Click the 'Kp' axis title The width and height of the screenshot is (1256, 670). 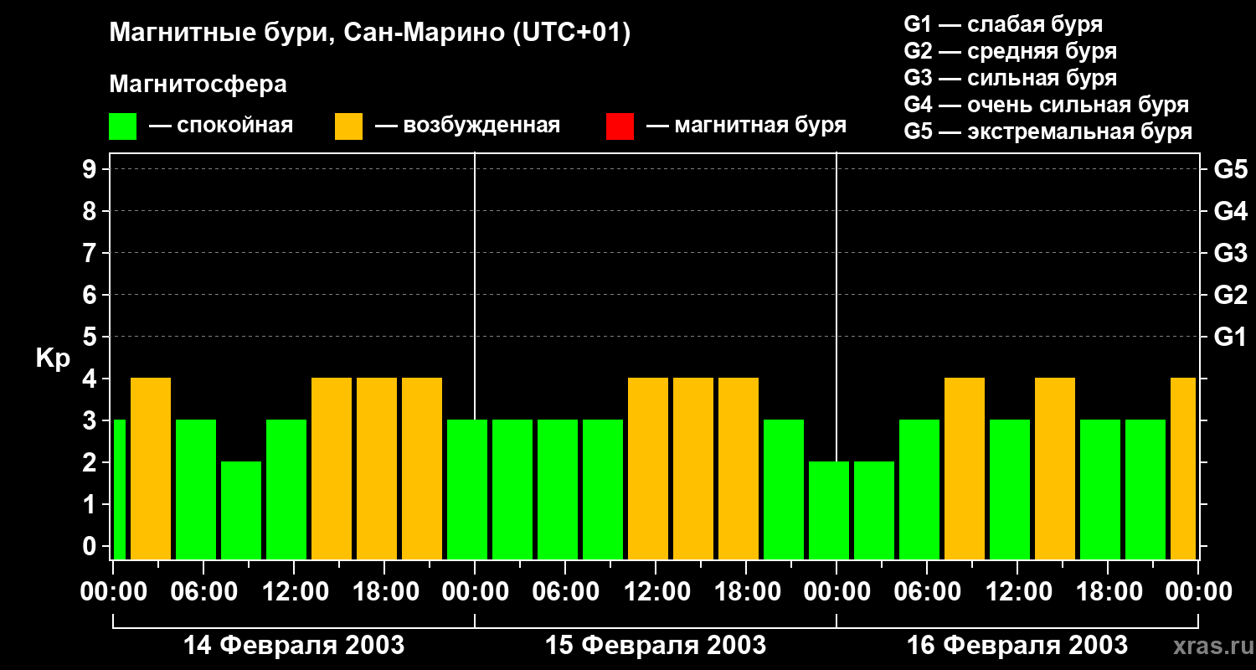(53, 358)
